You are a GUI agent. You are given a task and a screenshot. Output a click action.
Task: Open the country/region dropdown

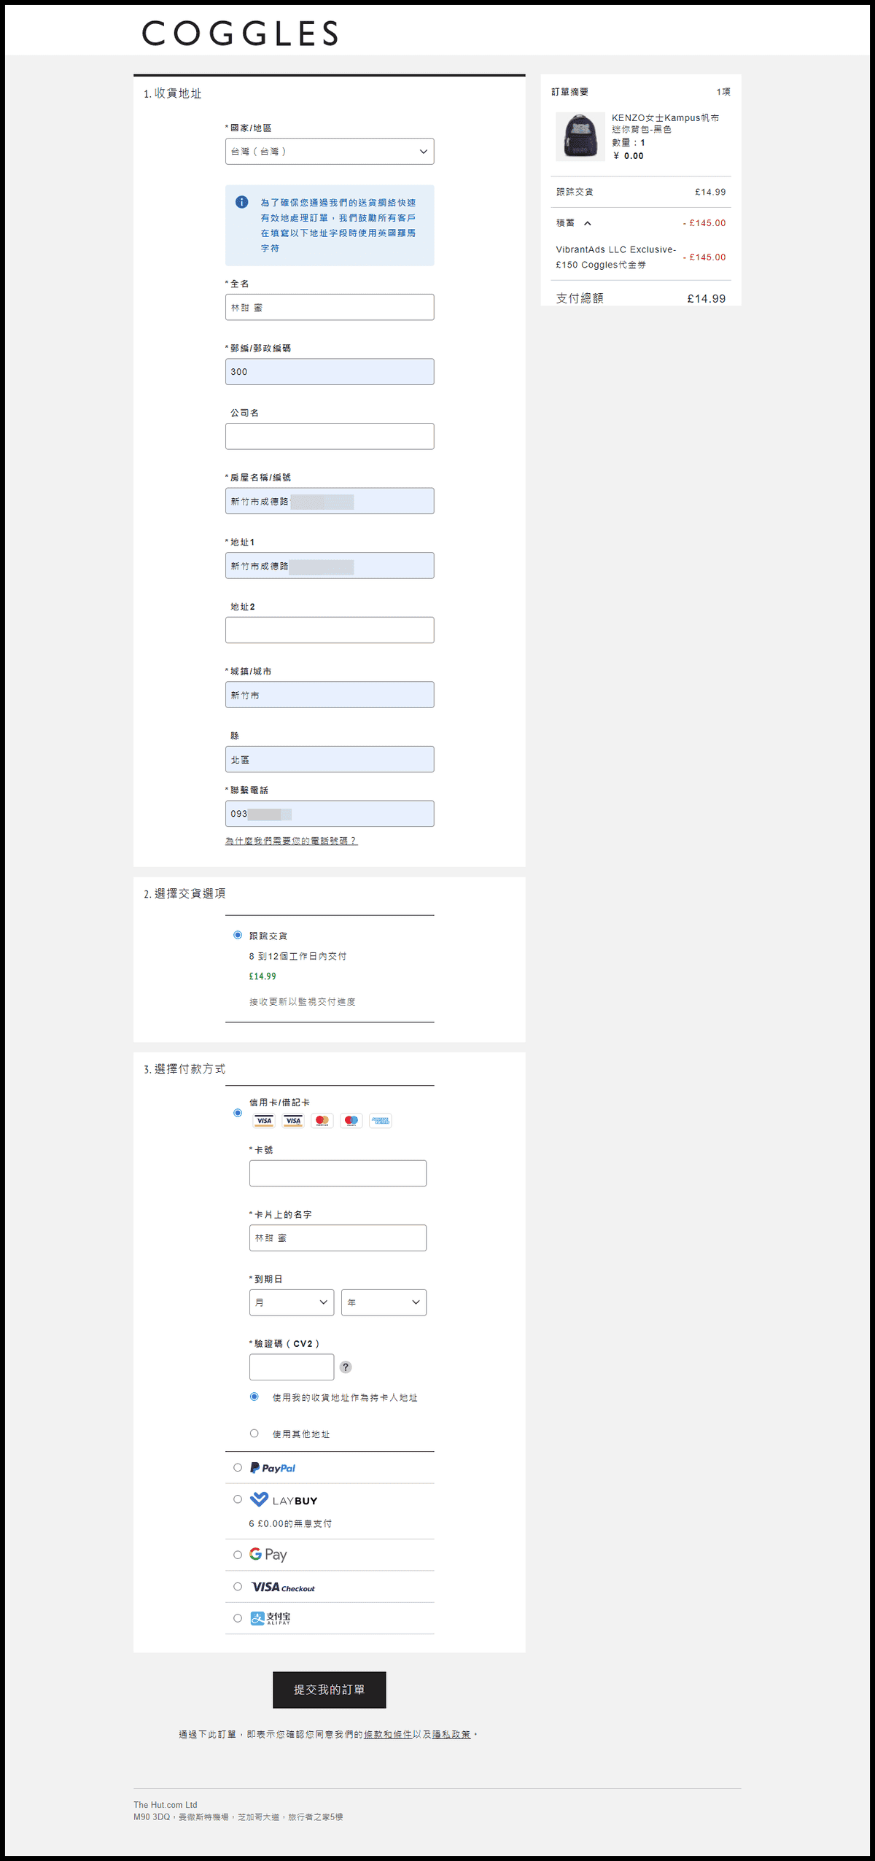pos(330,152)
